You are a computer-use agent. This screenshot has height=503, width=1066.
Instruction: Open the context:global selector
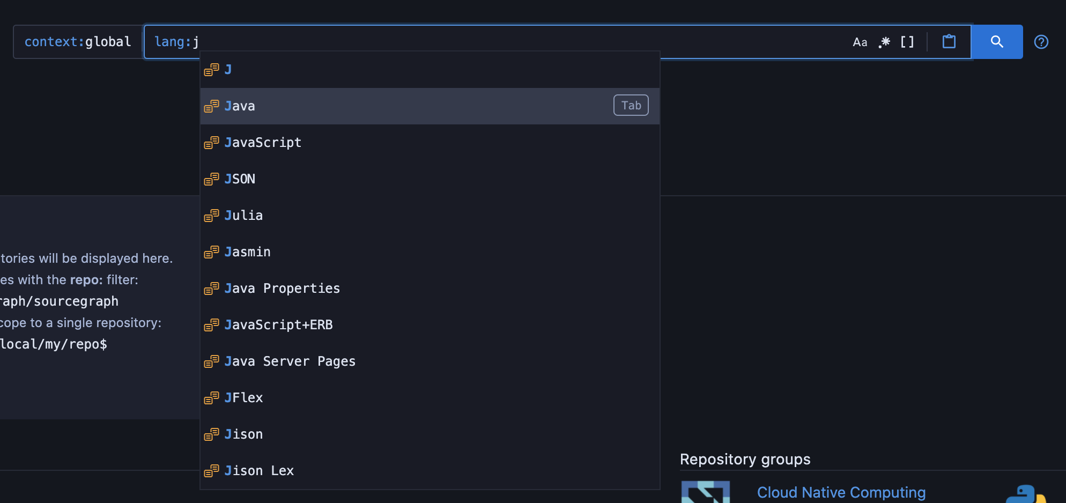[78, 42]
